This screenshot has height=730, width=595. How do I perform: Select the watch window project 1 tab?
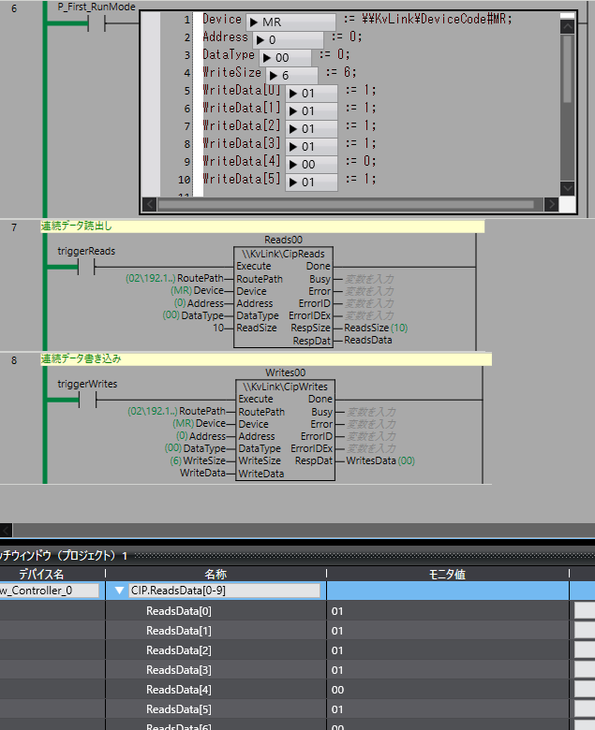click(62, 555)
